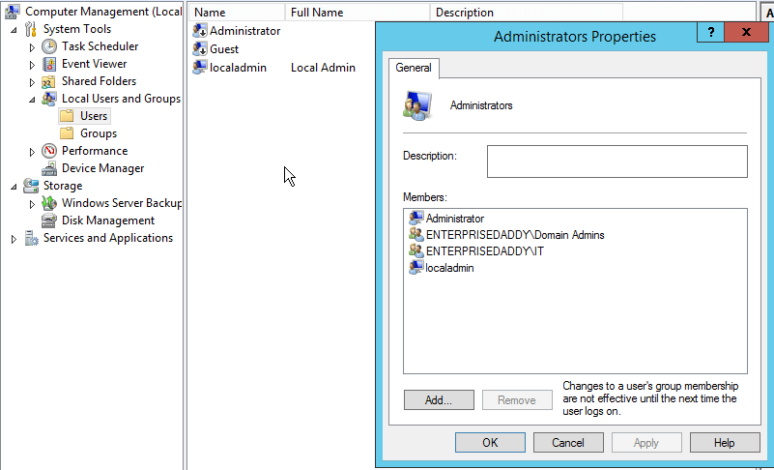Expand Services and Applications node
This screenshot has width=774, height=470.
click(14, 239)
